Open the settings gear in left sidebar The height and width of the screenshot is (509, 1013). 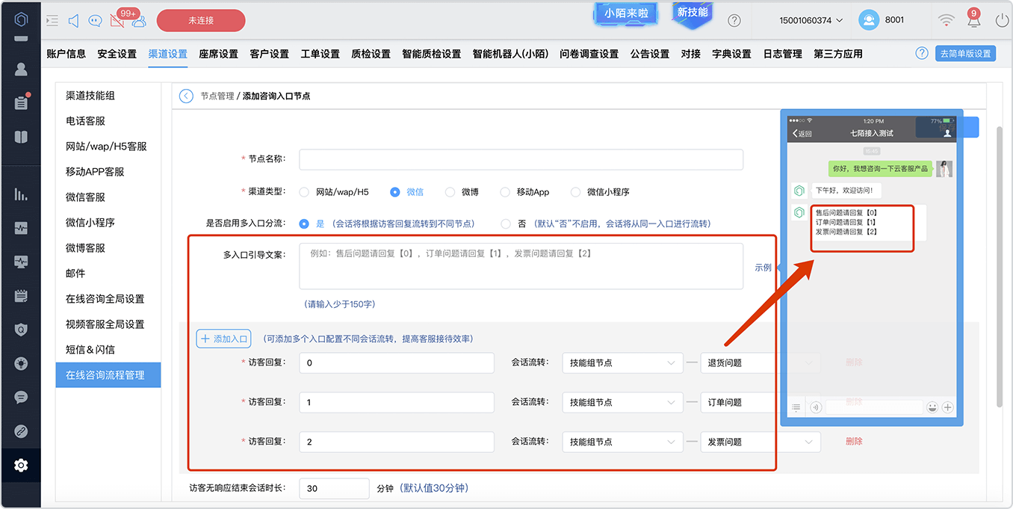pyautogui.click(x=21, y=466)
